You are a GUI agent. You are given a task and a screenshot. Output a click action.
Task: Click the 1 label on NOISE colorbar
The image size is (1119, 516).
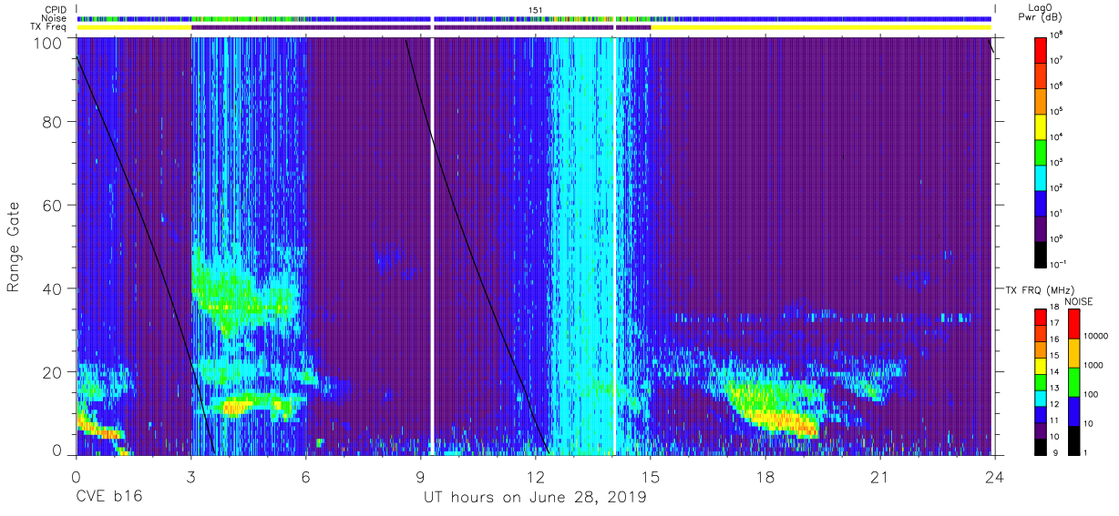[x=1084, y=452]
